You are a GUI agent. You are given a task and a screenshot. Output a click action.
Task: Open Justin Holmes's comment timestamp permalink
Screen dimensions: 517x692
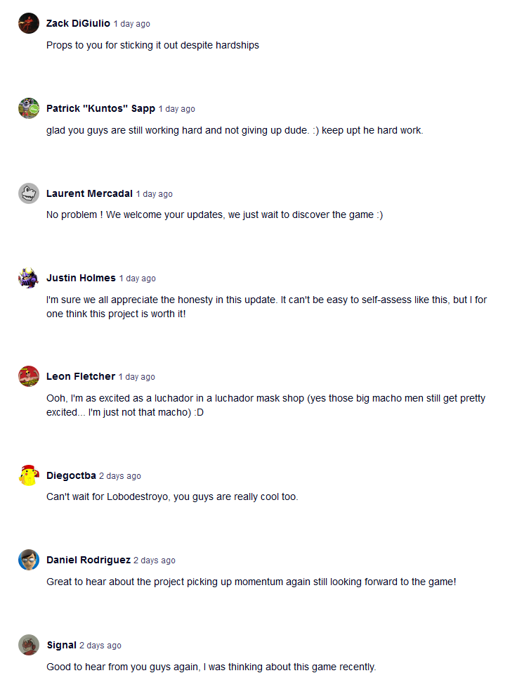coord(138,279)
